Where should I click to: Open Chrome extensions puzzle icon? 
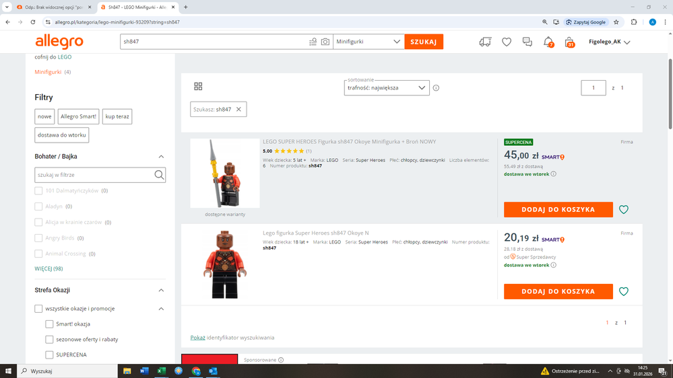click(633, 22)
